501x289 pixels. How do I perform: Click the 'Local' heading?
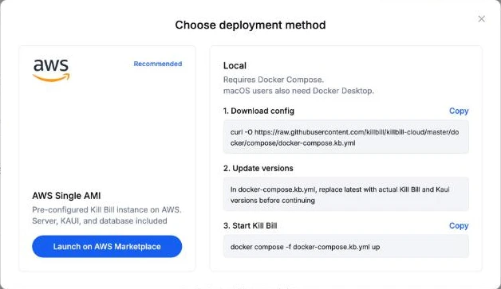tap(235, 65)
